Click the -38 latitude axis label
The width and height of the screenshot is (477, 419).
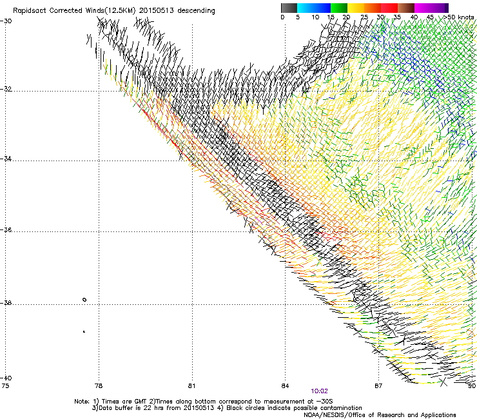coord(6,303)
